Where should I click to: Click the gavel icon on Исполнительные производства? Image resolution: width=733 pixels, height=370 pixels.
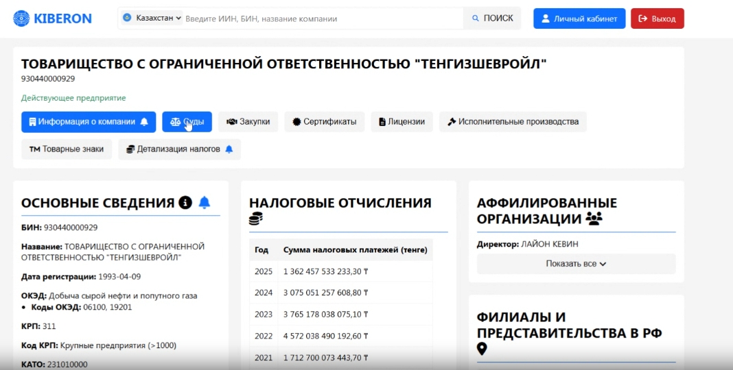452,122
